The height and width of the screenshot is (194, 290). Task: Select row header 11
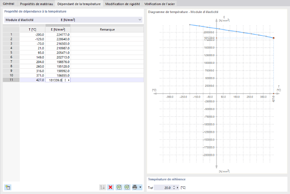(11, 80)
